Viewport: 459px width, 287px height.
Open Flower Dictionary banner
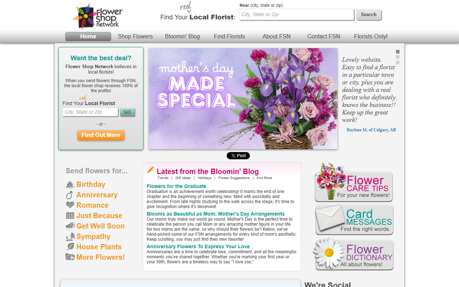[354, 254]
